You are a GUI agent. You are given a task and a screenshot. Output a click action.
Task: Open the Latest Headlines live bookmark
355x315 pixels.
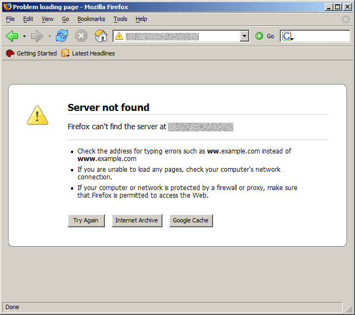click(88, 53)
